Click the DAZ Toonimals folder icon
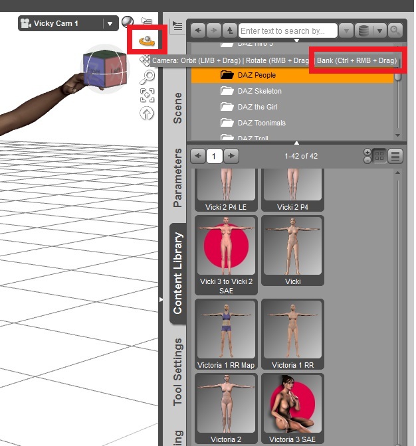Screen dimensions: 416x446 coord(227,123)
